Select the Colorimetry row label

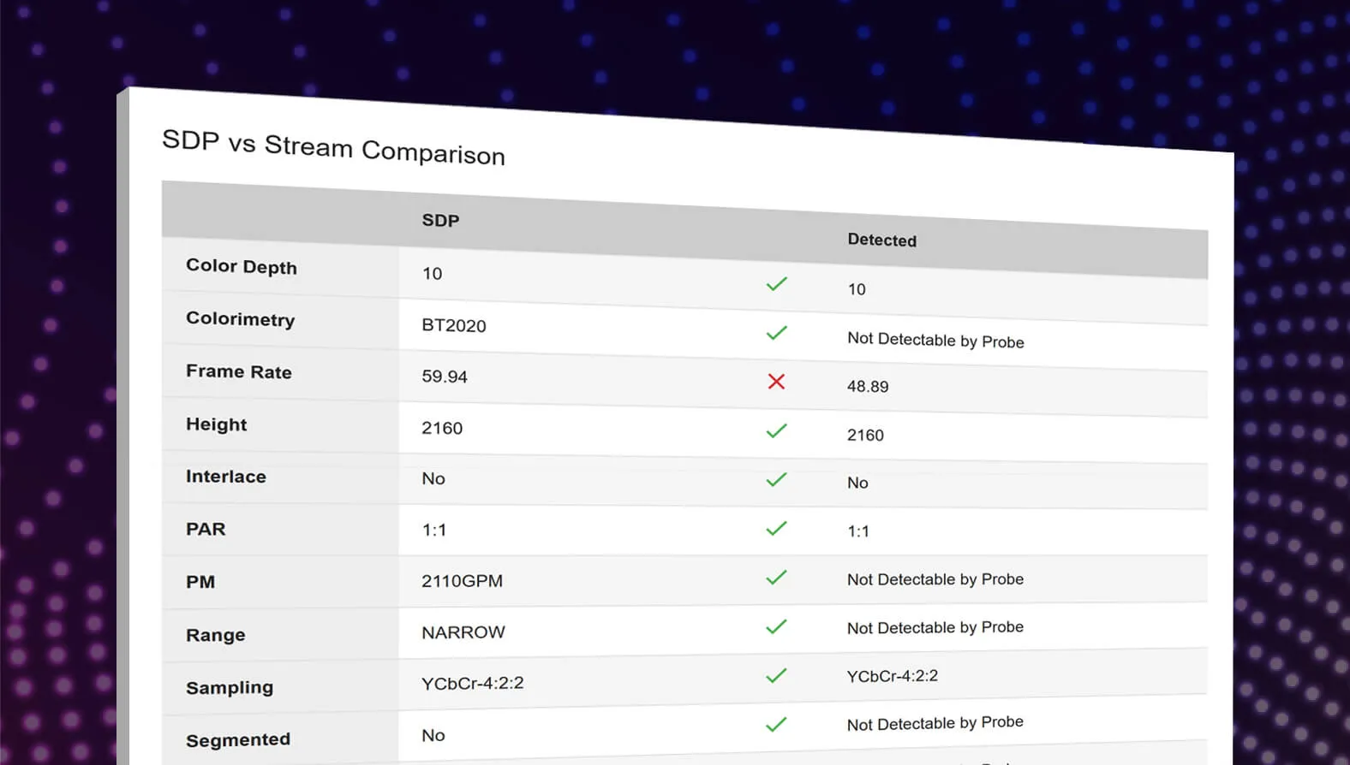241,319
